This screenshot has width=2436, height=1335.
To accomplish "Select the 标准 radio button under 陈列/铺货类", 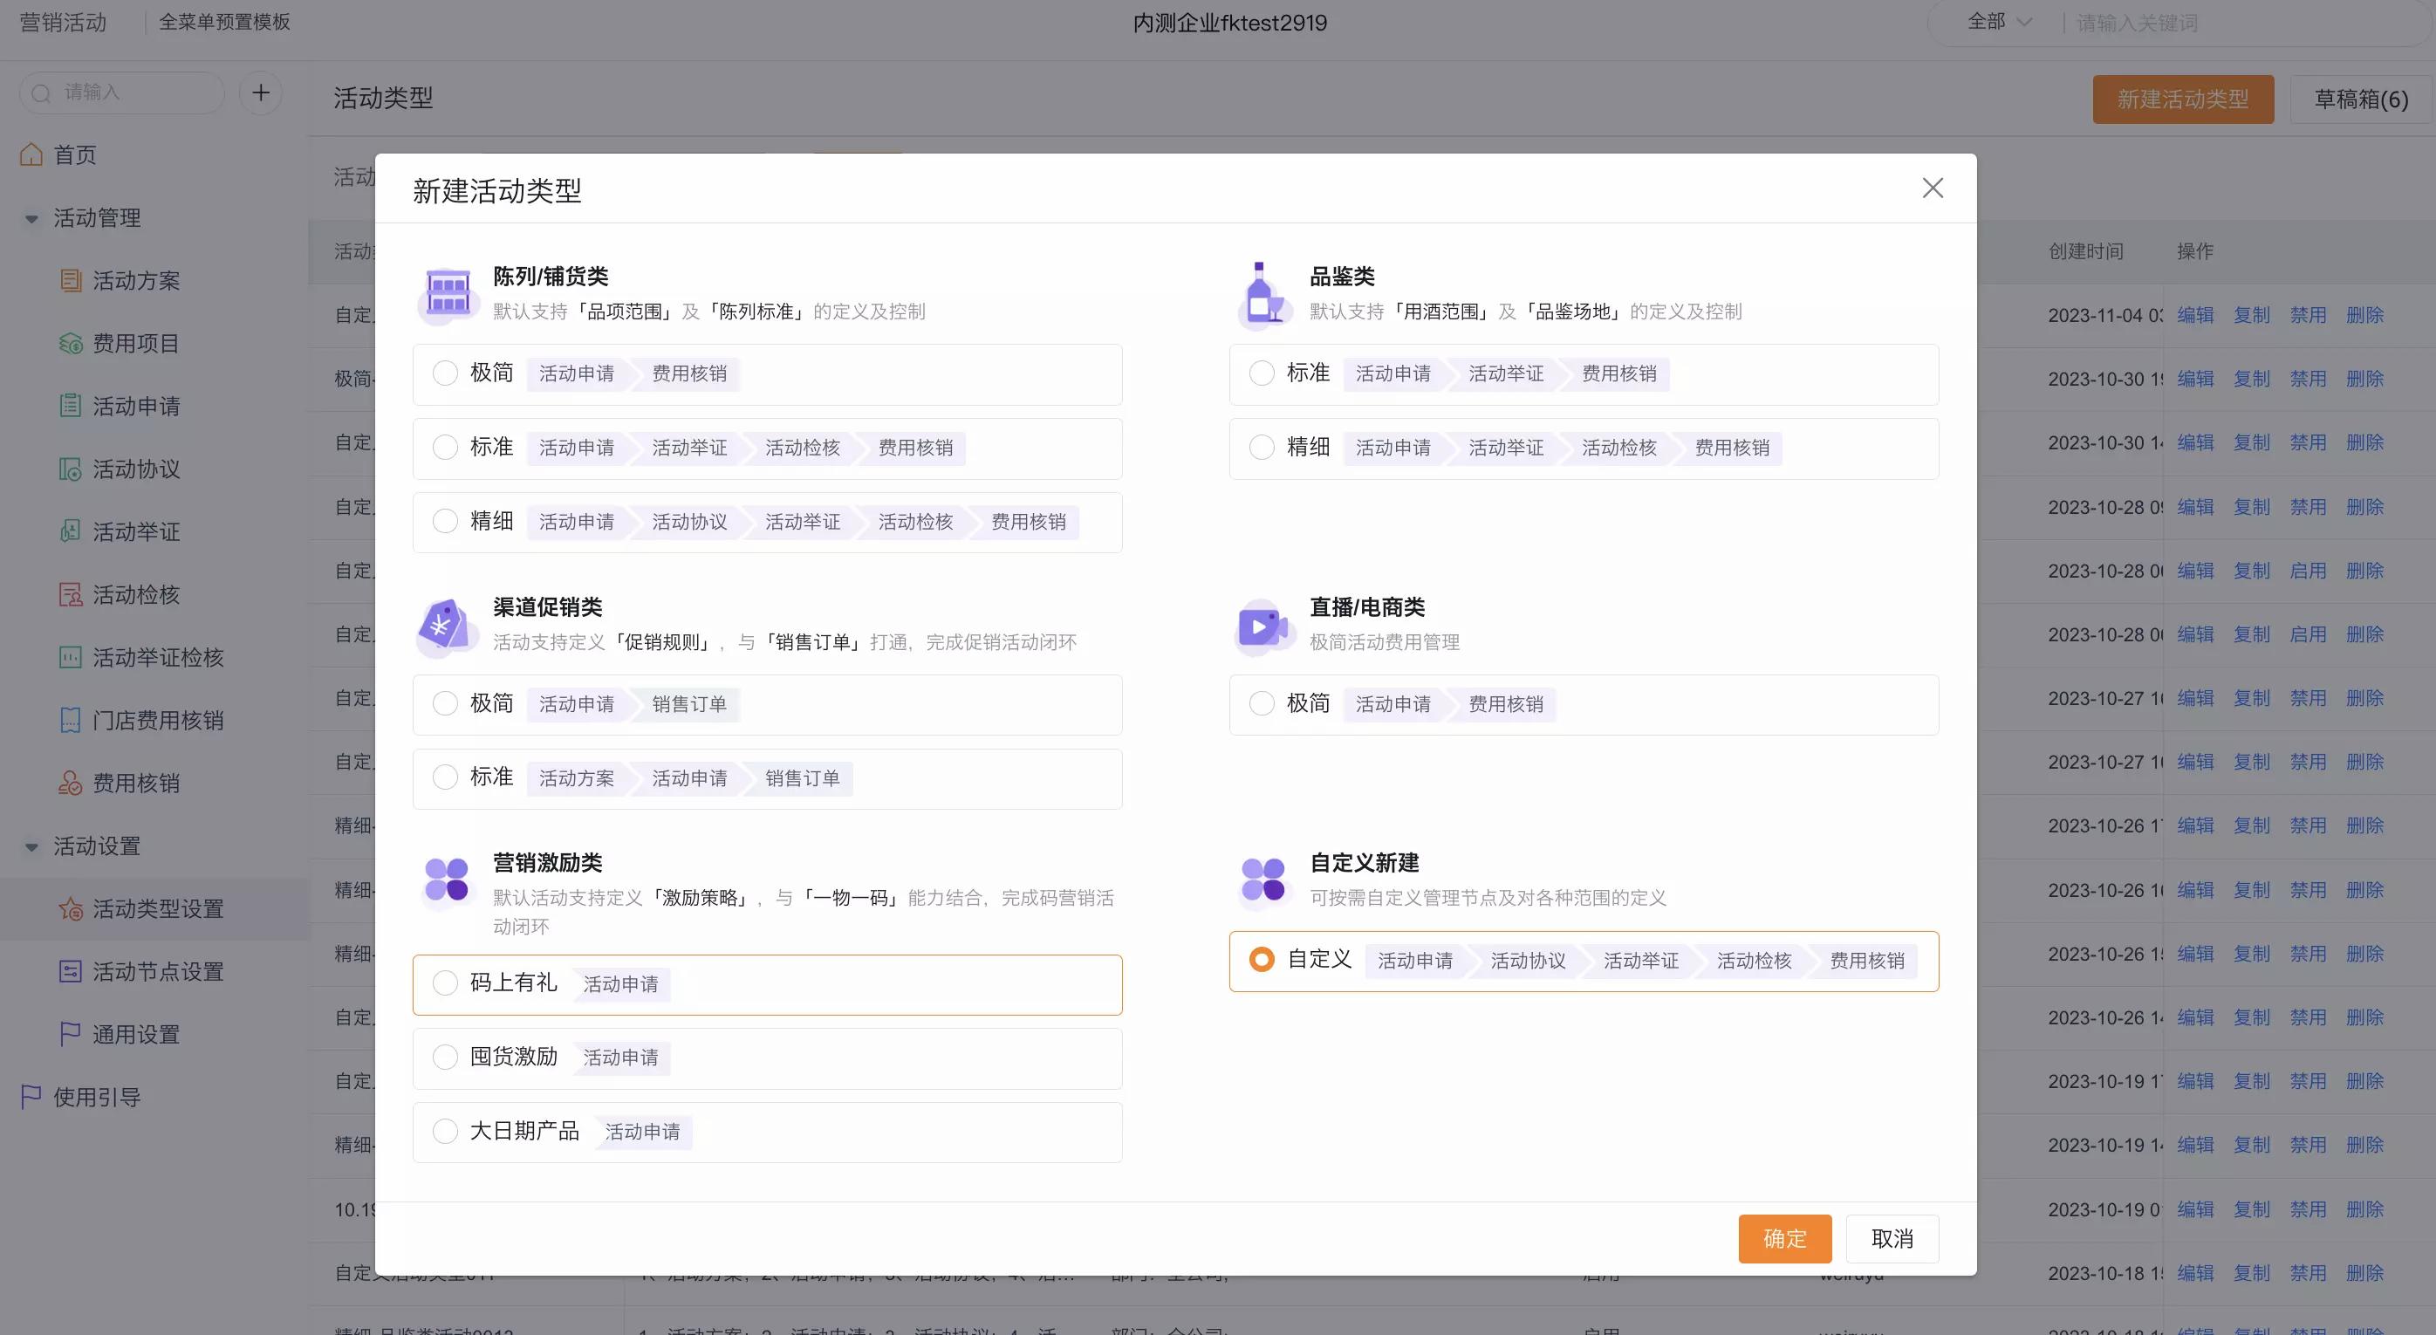I will point(444,448).
